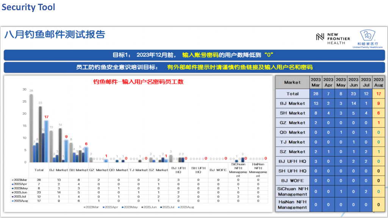Click the Total column header under the chart

pos(39,170)
